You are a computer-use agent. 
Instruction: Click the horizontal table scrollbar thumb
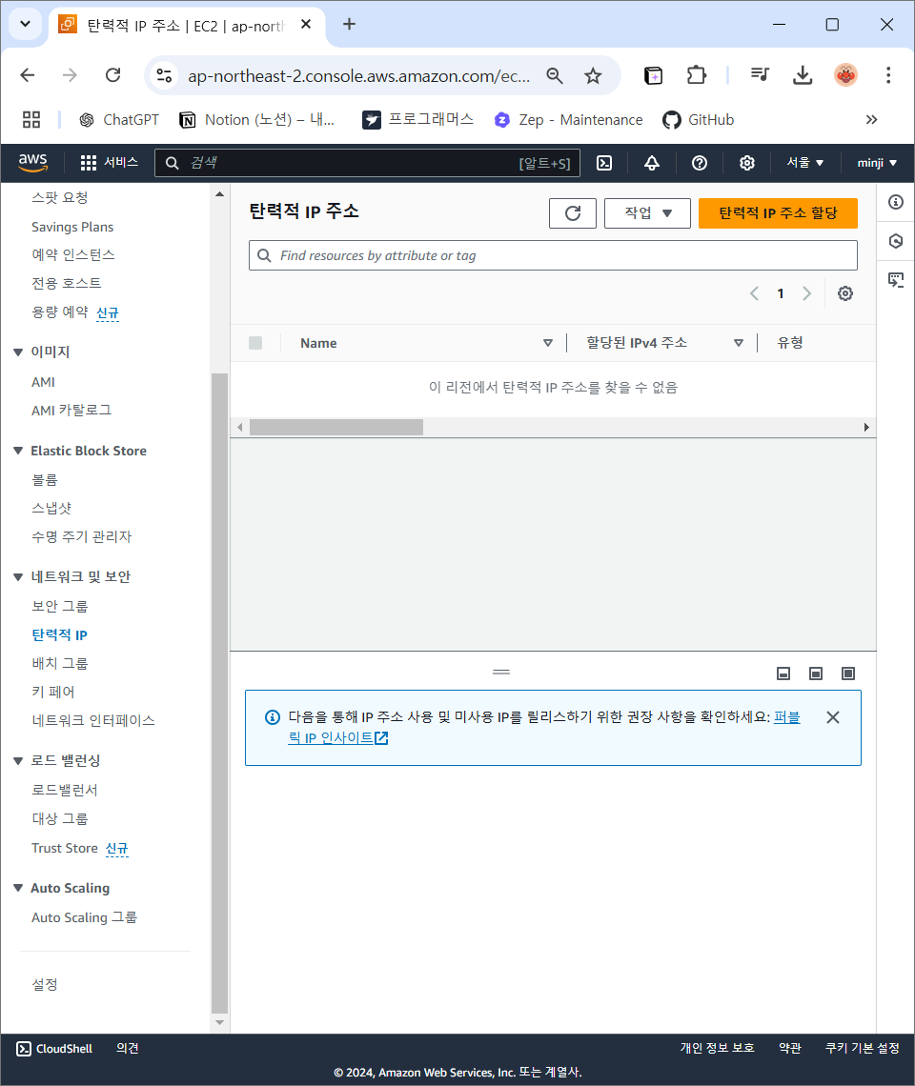pos(336,428)
